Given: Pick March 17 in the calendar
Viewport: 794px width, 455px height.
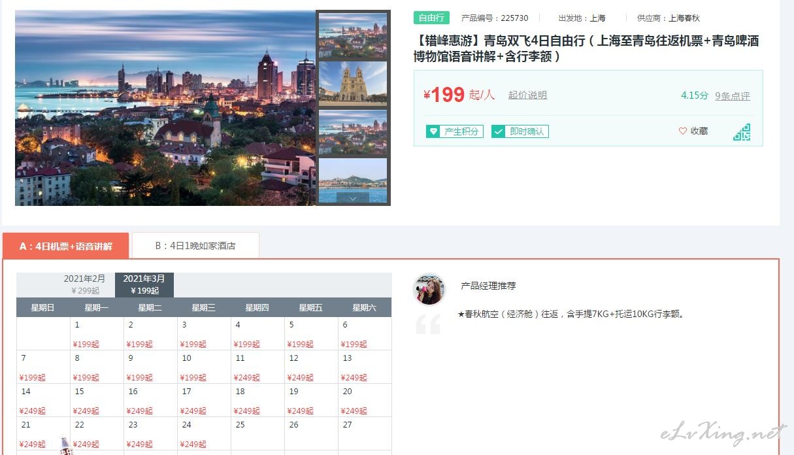Looking at the screenshot, I should pos(204,400).
